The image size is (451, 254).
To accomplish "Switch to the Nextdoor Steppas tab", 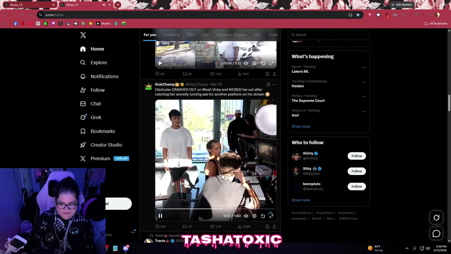I will click(x=232, y=35).
